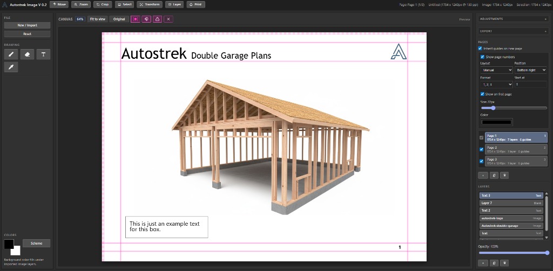553x271 pixels.
Task: Click the 64% canvas zoom value
Action: pyautogui.click(x=80, y=19)
